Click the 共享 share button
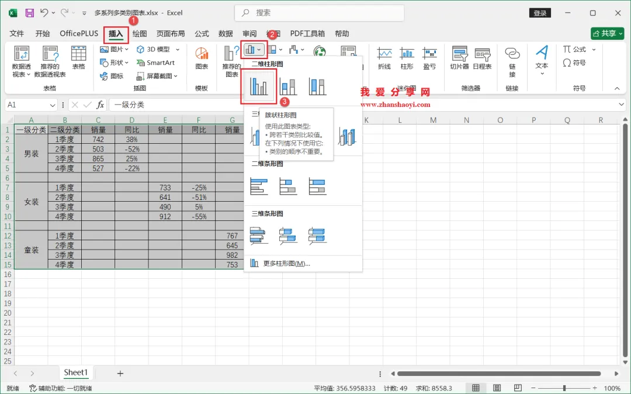Viewport: 631px width, 394px height. (x=607, y=33)
